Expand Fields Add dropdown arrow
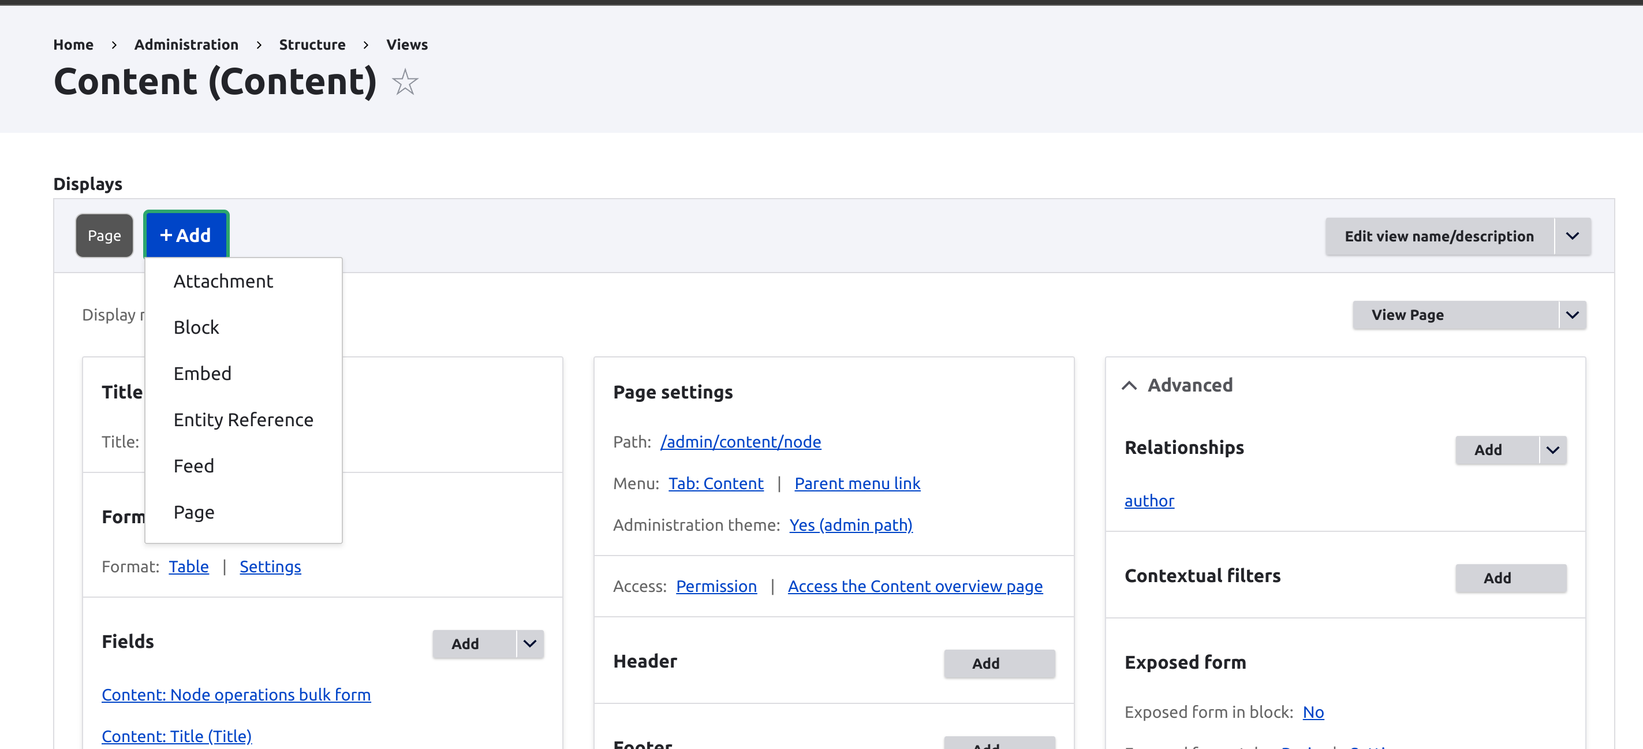The image size is (1643, 749). pos(529,644)
